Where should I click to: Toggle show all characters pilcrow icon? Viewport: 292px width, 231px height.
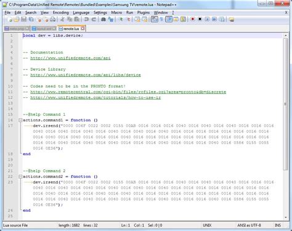161,20
